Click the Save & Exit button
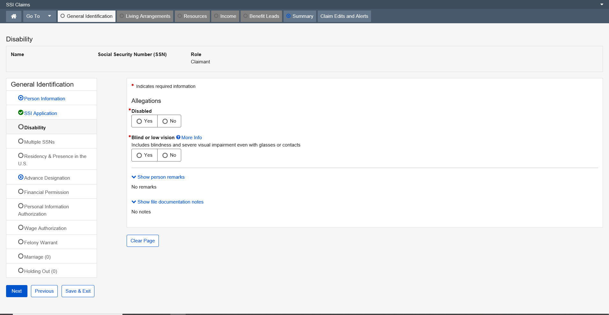This screenshot has width=609, height=315. 78,291
